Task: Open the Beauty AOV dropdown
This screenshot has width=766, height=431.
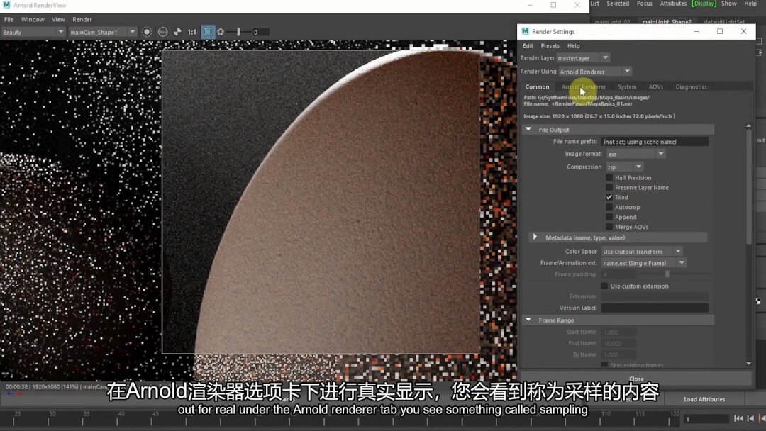Action: coord(33,32)
